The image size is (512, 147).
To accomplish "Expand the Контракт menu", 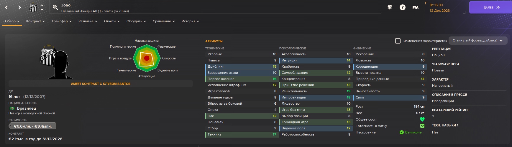I will coord(35,21).
